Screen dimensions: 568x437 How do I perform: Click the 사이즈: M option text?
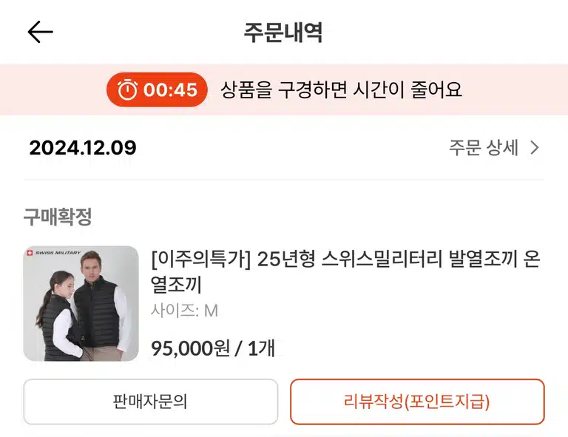coord(184,311)
